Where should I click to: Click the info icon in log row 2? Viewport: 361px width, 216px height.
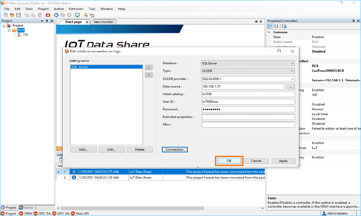(74, 177)
